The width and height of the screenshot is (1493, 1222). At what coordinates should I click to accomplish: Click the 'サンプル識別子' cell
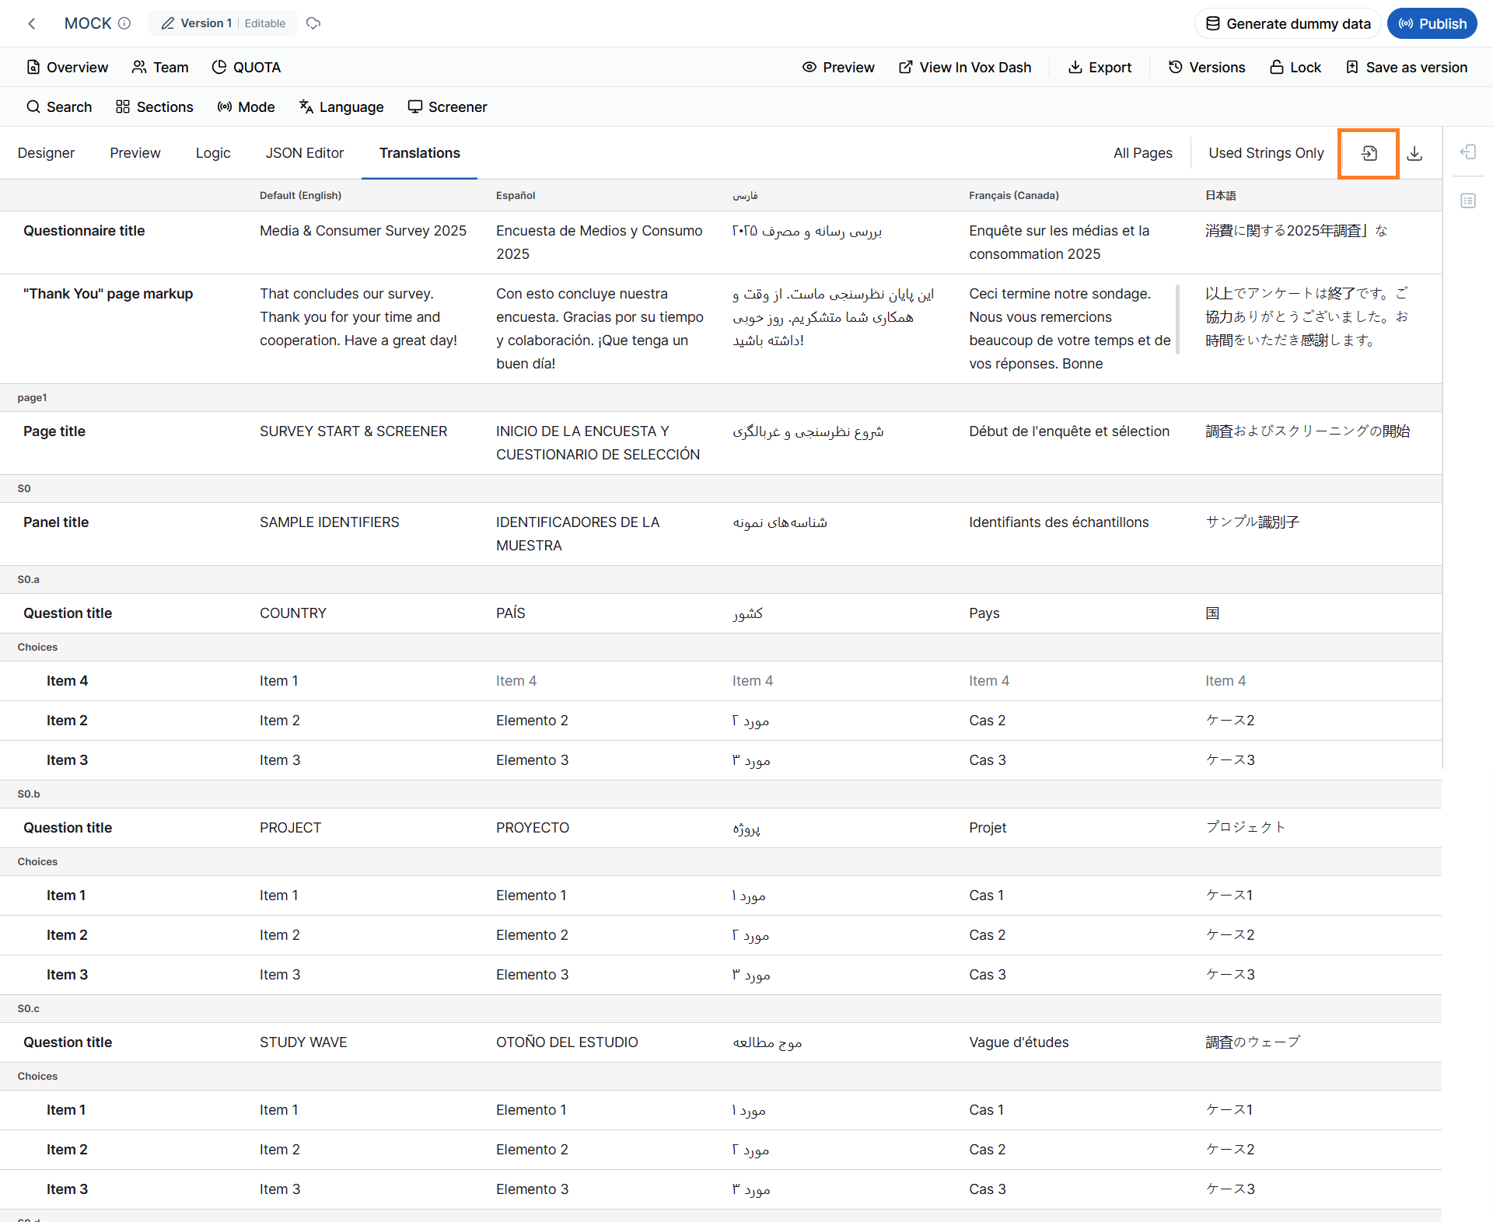coord(1252,522)
